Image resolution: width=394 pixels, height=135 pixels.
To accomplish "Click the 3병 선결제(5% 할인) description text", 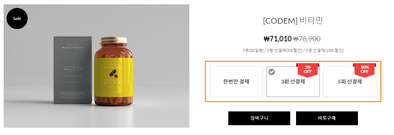I will 284,50.
